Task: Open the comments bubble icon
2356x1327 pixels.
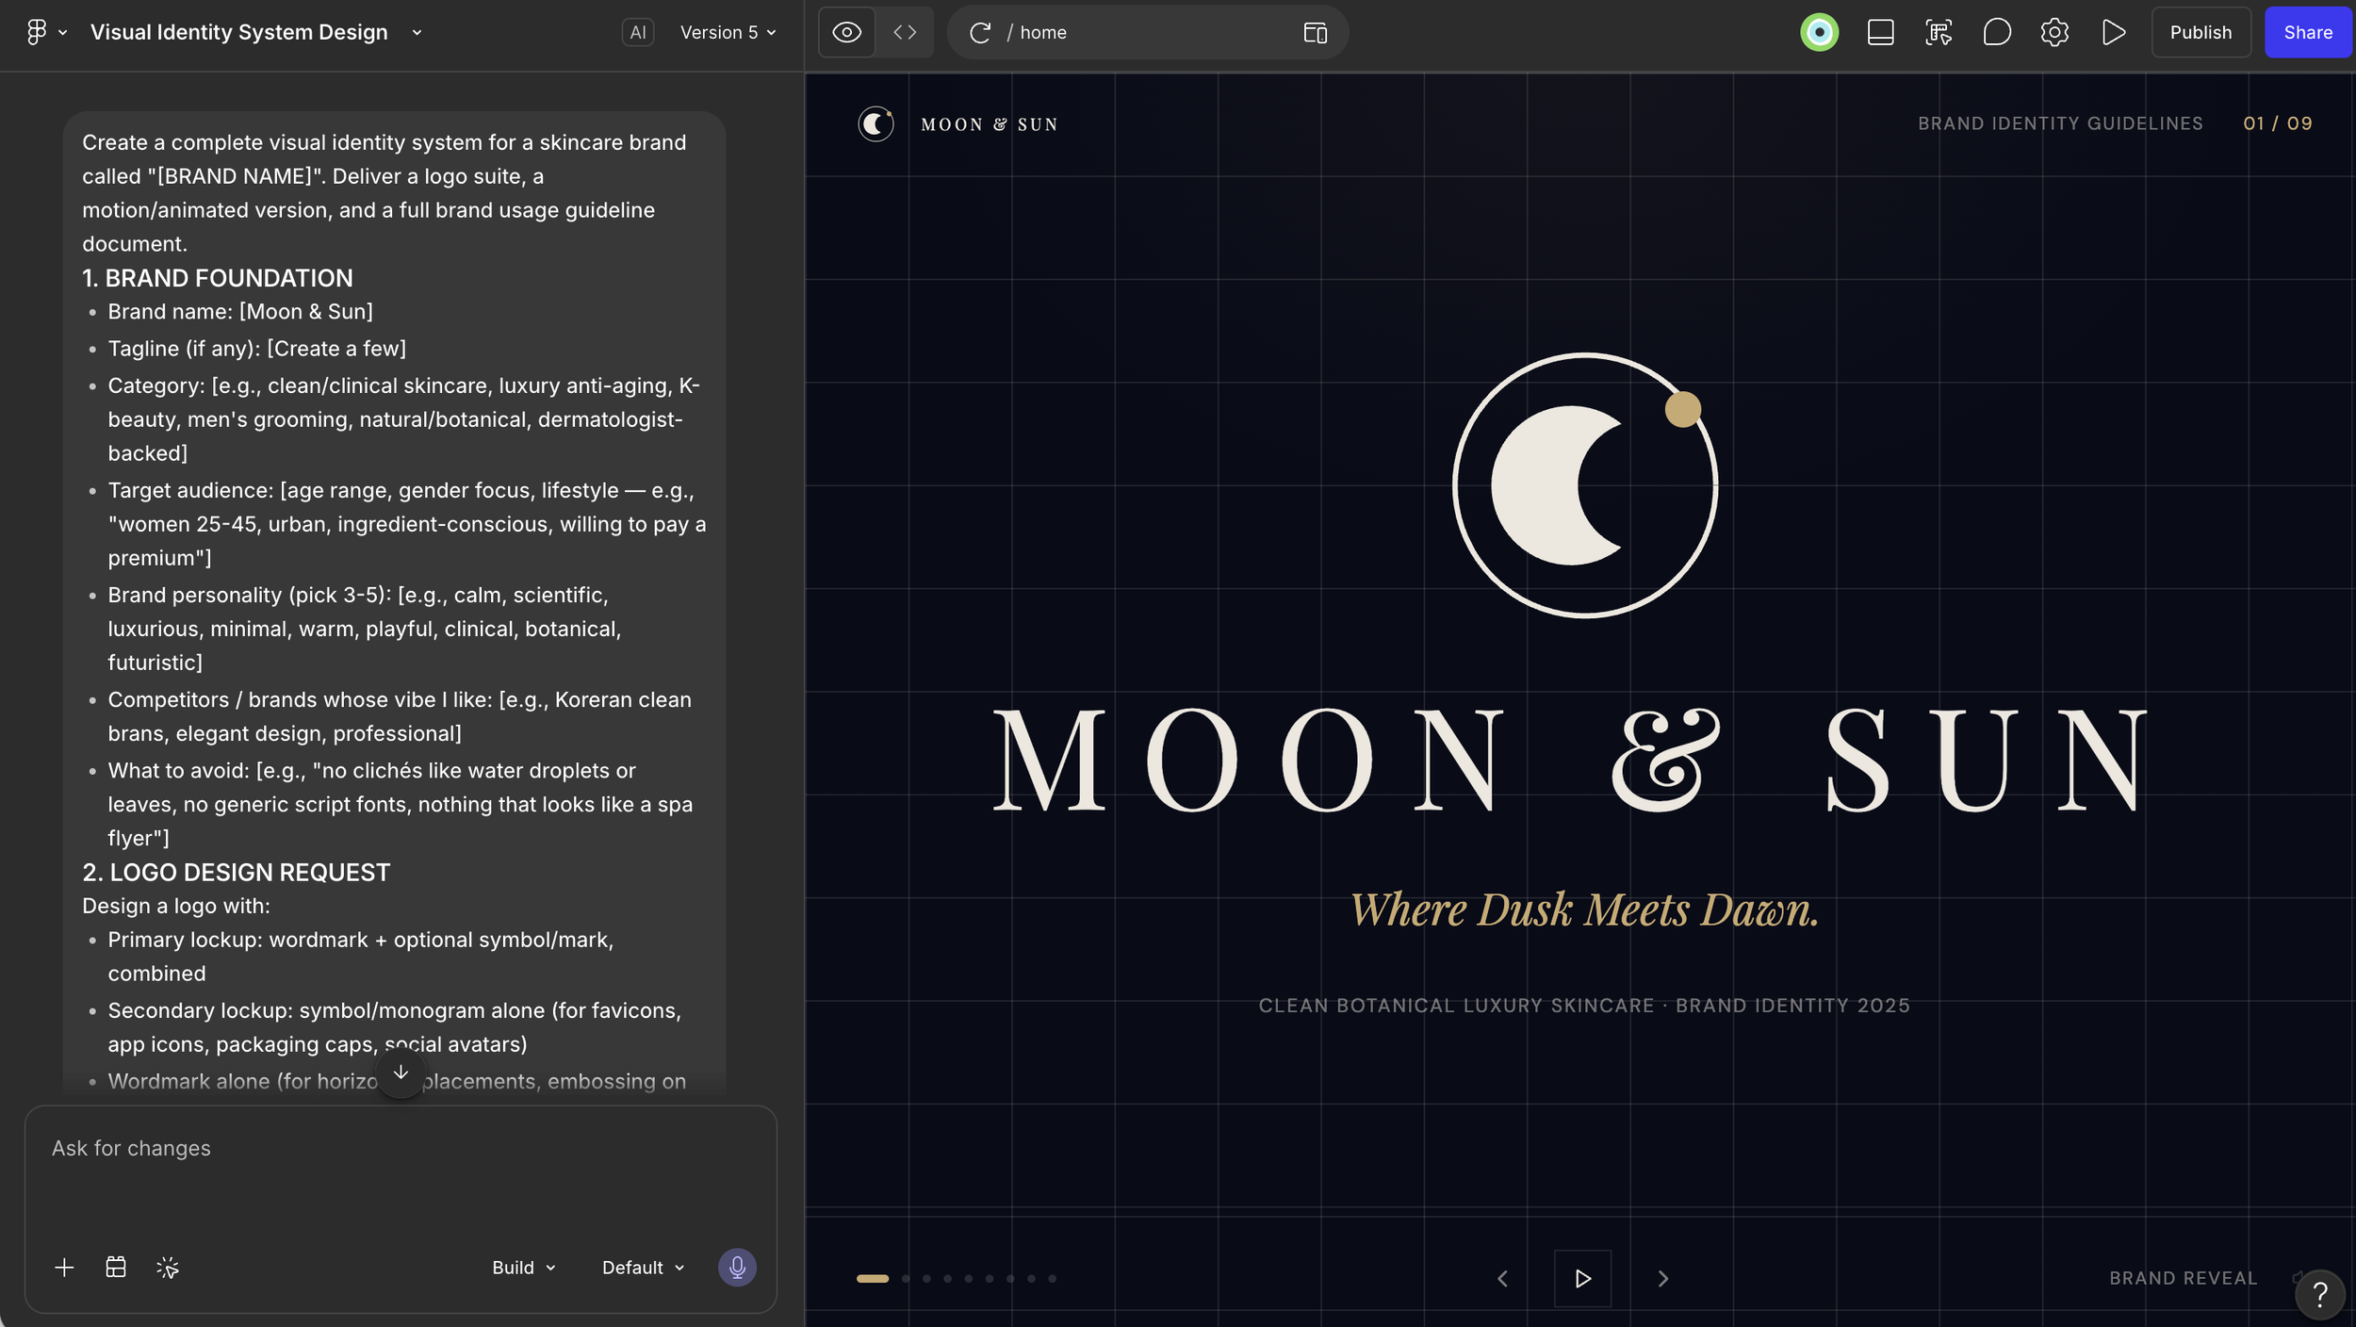Action: tap(1996, 32)
